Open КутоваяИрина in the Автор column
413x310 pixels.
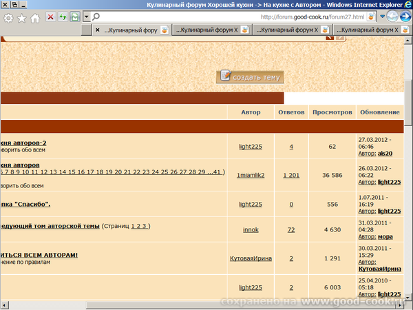click(251, 258)
